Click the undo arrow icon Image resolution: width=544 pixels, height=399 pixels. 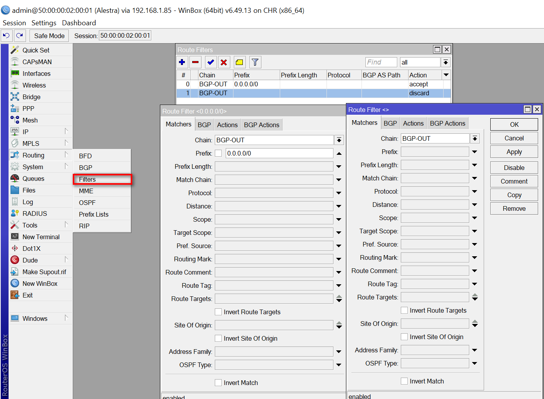pyautogui.click(x=6, y=35)
